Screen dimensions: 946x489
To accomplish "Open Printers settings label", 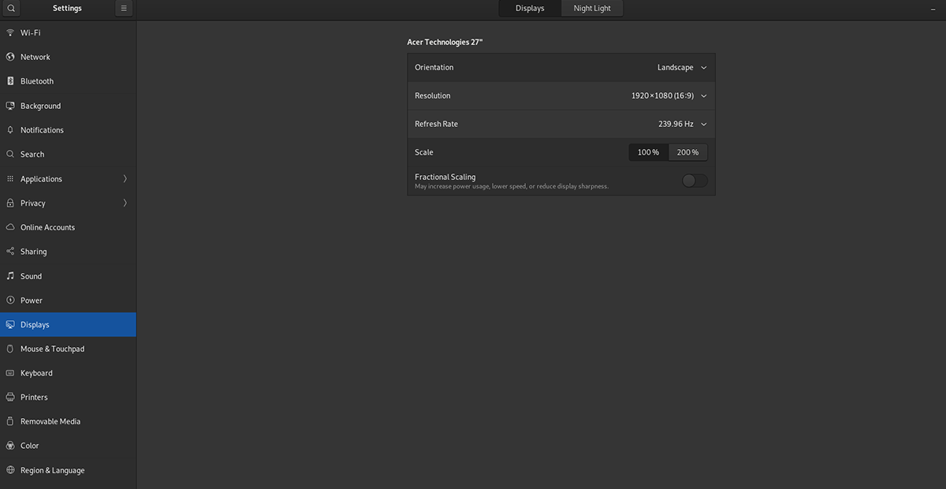I will tap(35, 398).
